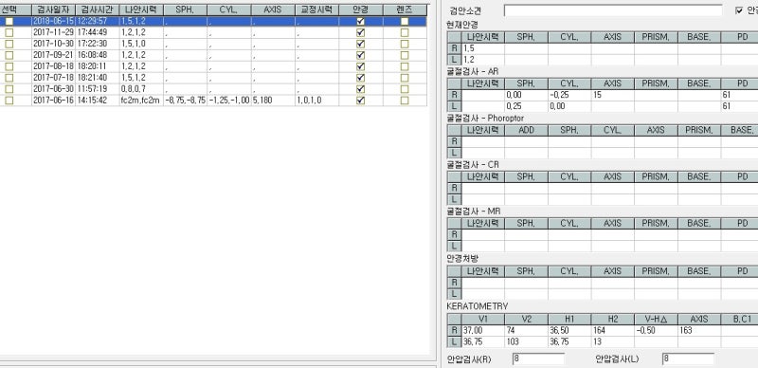
Task: Select the 2017-06-16 exam record with fc2m values
Action: [x=213, y=101]
